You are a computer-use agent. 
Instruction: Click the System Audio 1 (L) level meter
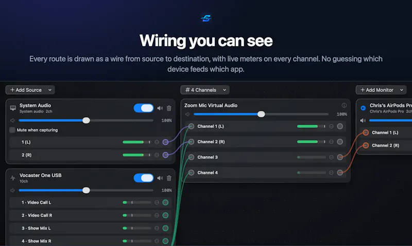[x=136, y=142]
